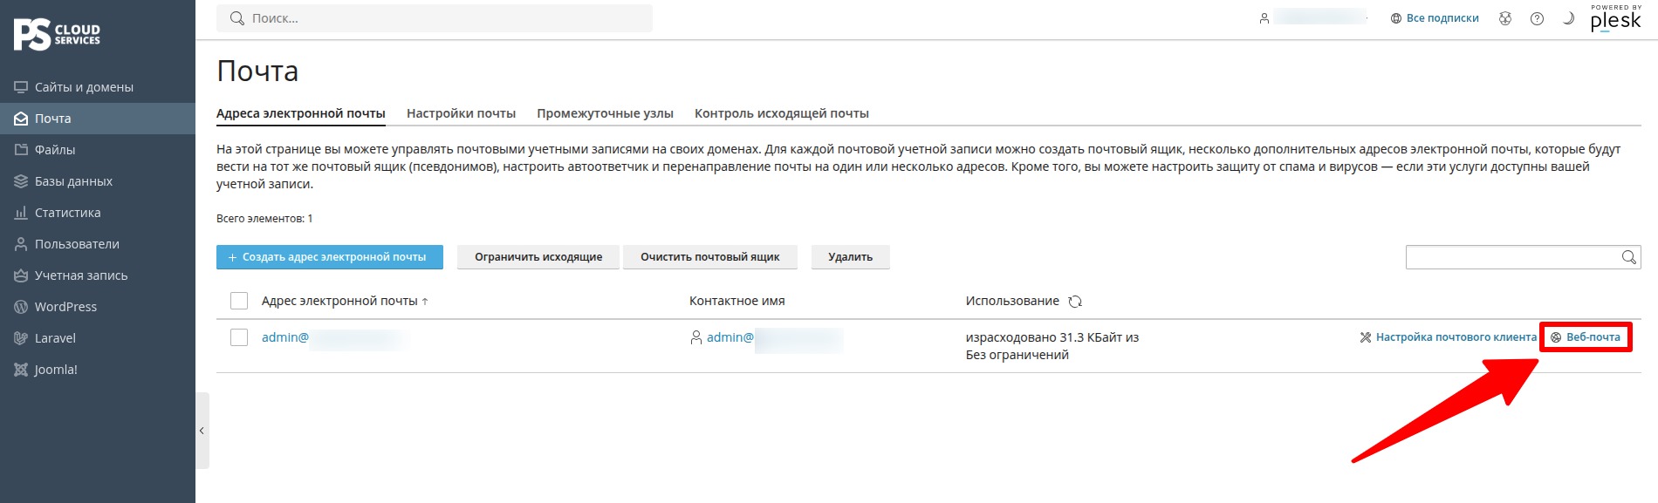Open Настройка почтового клиента link
Screen dimensions: 1658x503
[1449, 337]
